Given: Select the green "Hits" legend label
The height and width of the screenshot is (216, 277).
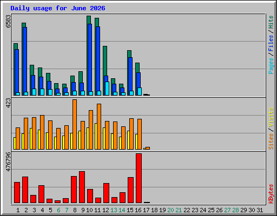Looking at the screenshot, I should point(271,22).
